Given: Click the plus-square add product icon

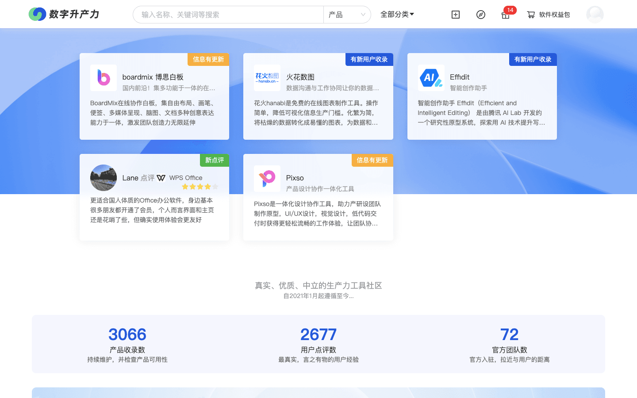Looking at the screenshot, I should [x=456, y=15].
